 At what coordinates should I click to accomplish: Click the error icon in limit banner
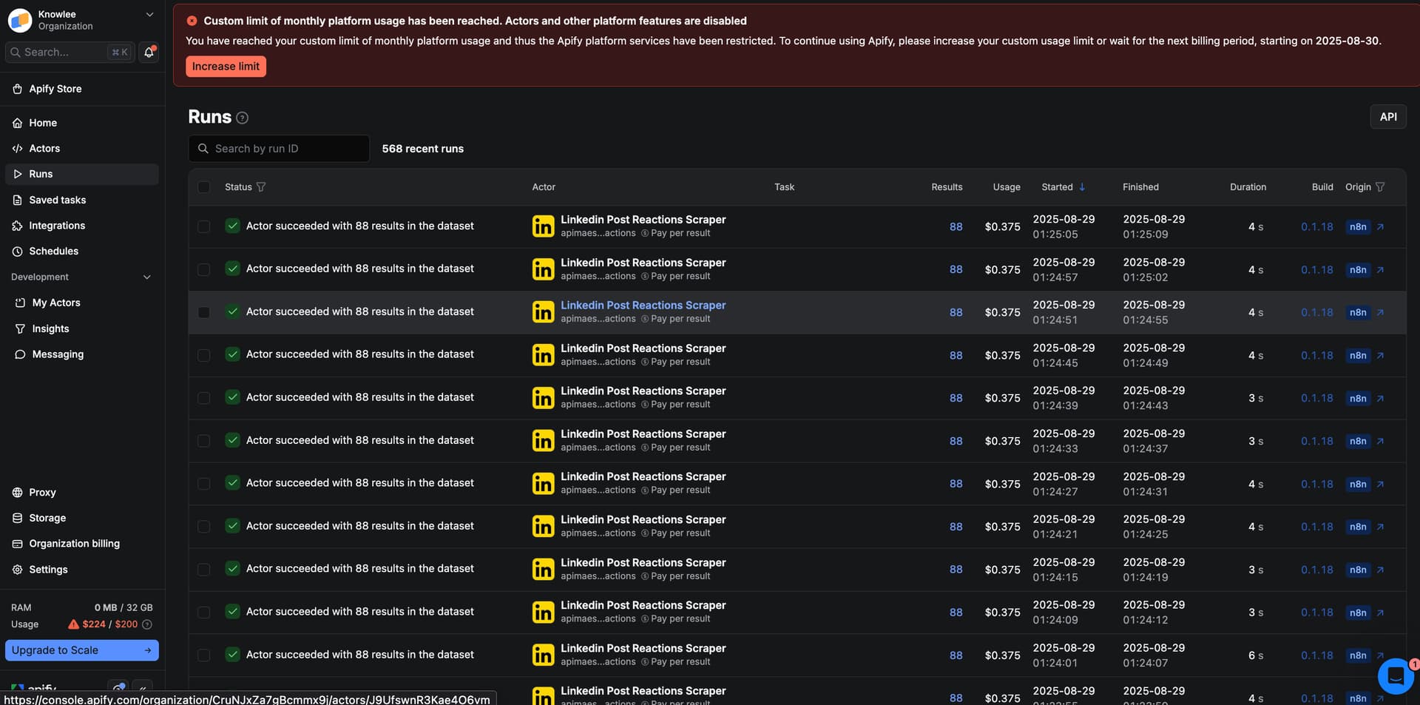pos(192,21)
